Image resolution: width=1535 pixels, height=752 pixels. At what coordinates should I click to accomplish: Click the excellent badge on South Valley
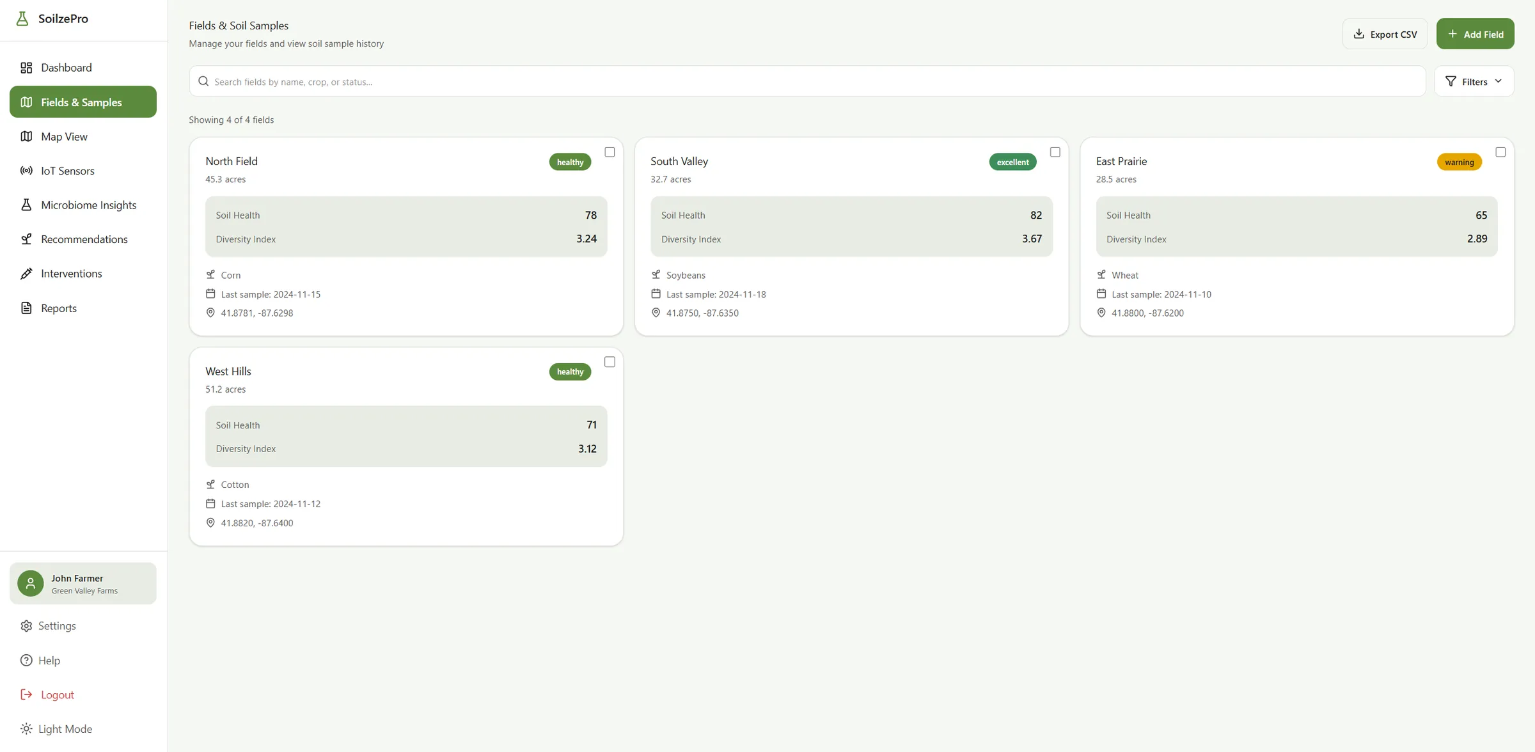(x=1012, y=162)
